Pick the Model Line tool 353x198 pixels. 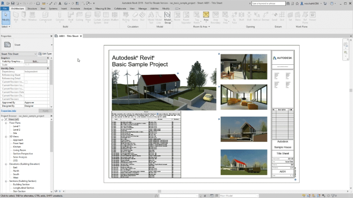tap(159, 18)
